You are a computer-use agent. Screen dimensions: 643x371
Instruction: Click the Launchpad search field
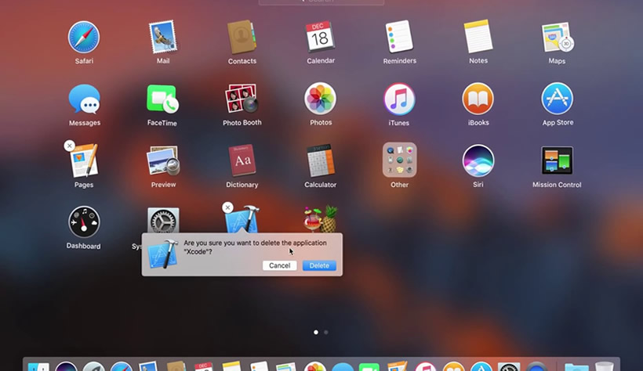[x=321, y=2]
